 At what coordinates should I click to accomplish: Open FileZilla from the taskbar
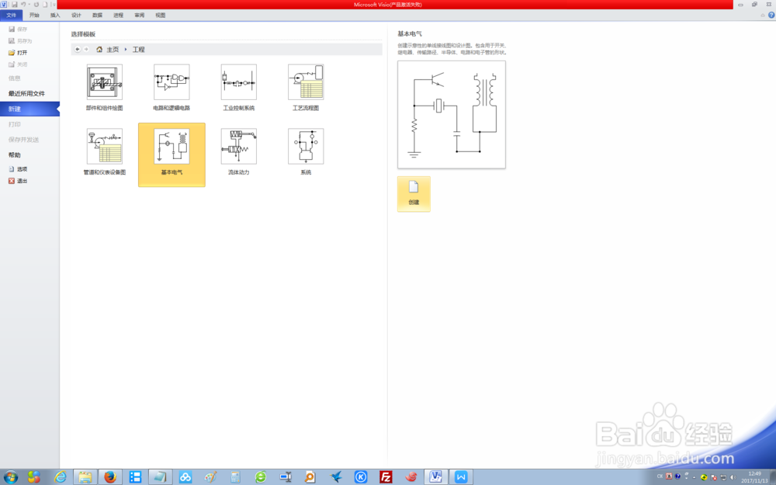pyautogui.click(x=386, y=477)
